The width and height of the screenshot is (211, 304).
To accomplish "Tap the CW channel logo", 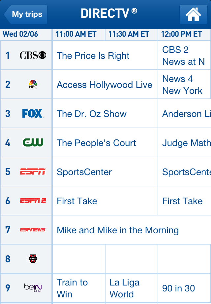I will point(33,142).
